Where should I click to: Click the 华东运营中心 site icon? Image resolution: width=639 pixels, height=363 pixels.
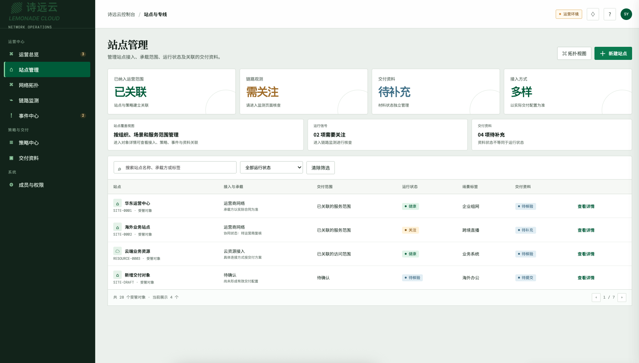click(118, 203)
